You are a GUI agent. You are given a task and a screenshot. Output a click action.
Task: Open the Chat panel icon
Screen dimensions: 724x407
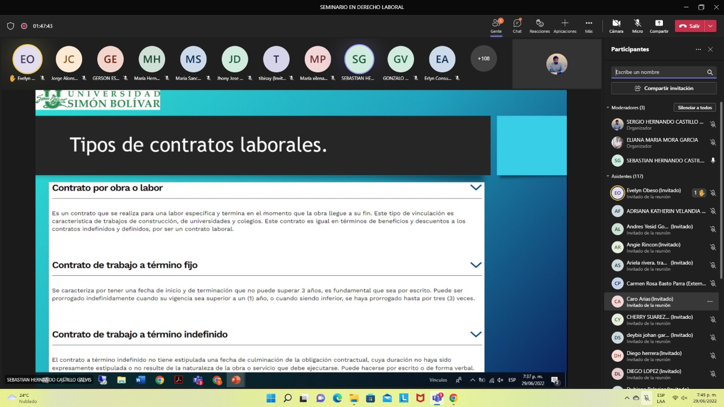click(517, 23)
